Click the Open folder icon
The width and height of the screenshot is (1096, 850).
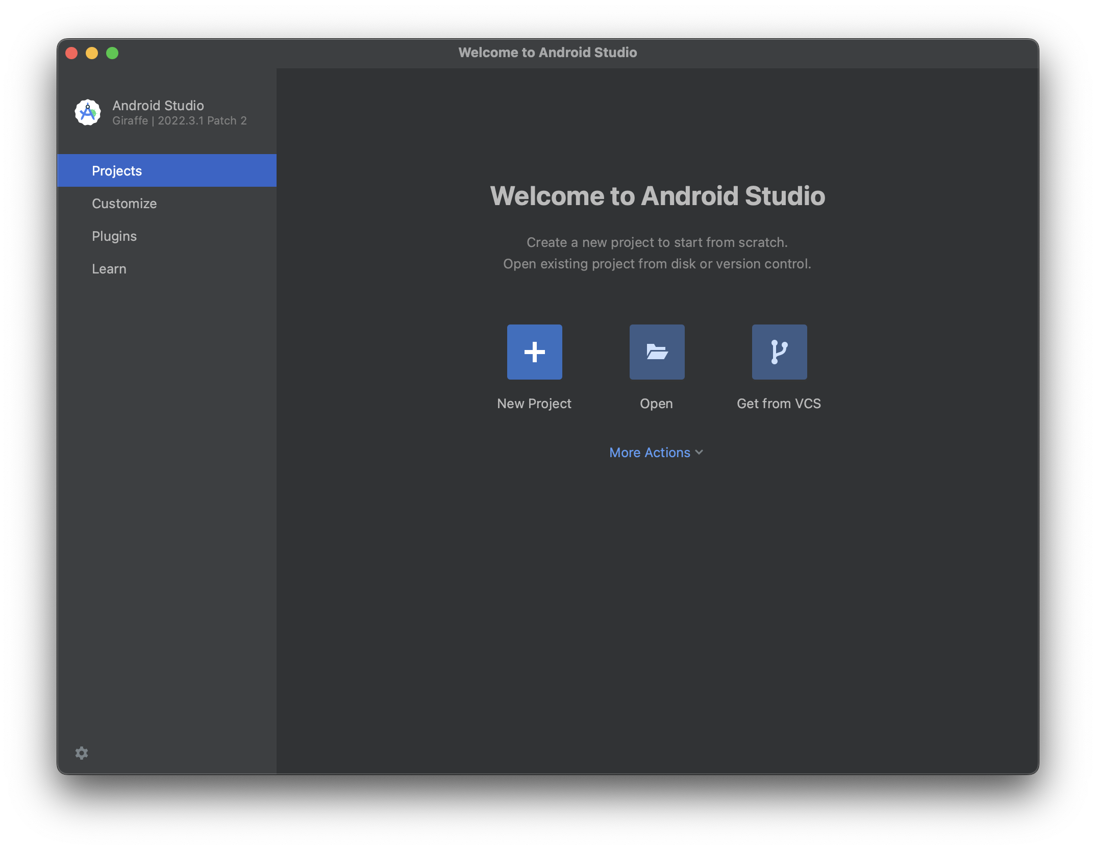coord(657,352)
